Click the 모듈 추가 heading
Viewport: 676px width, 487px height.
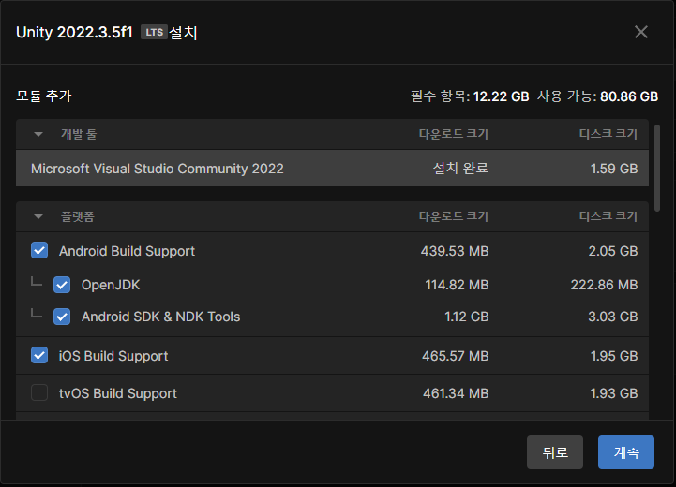click(x=43, y=96)
